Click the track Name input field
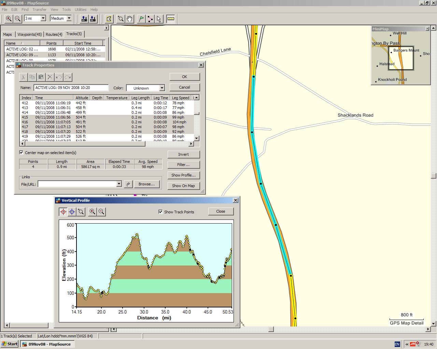The image size is (437, 349). [x=71, y=88]
